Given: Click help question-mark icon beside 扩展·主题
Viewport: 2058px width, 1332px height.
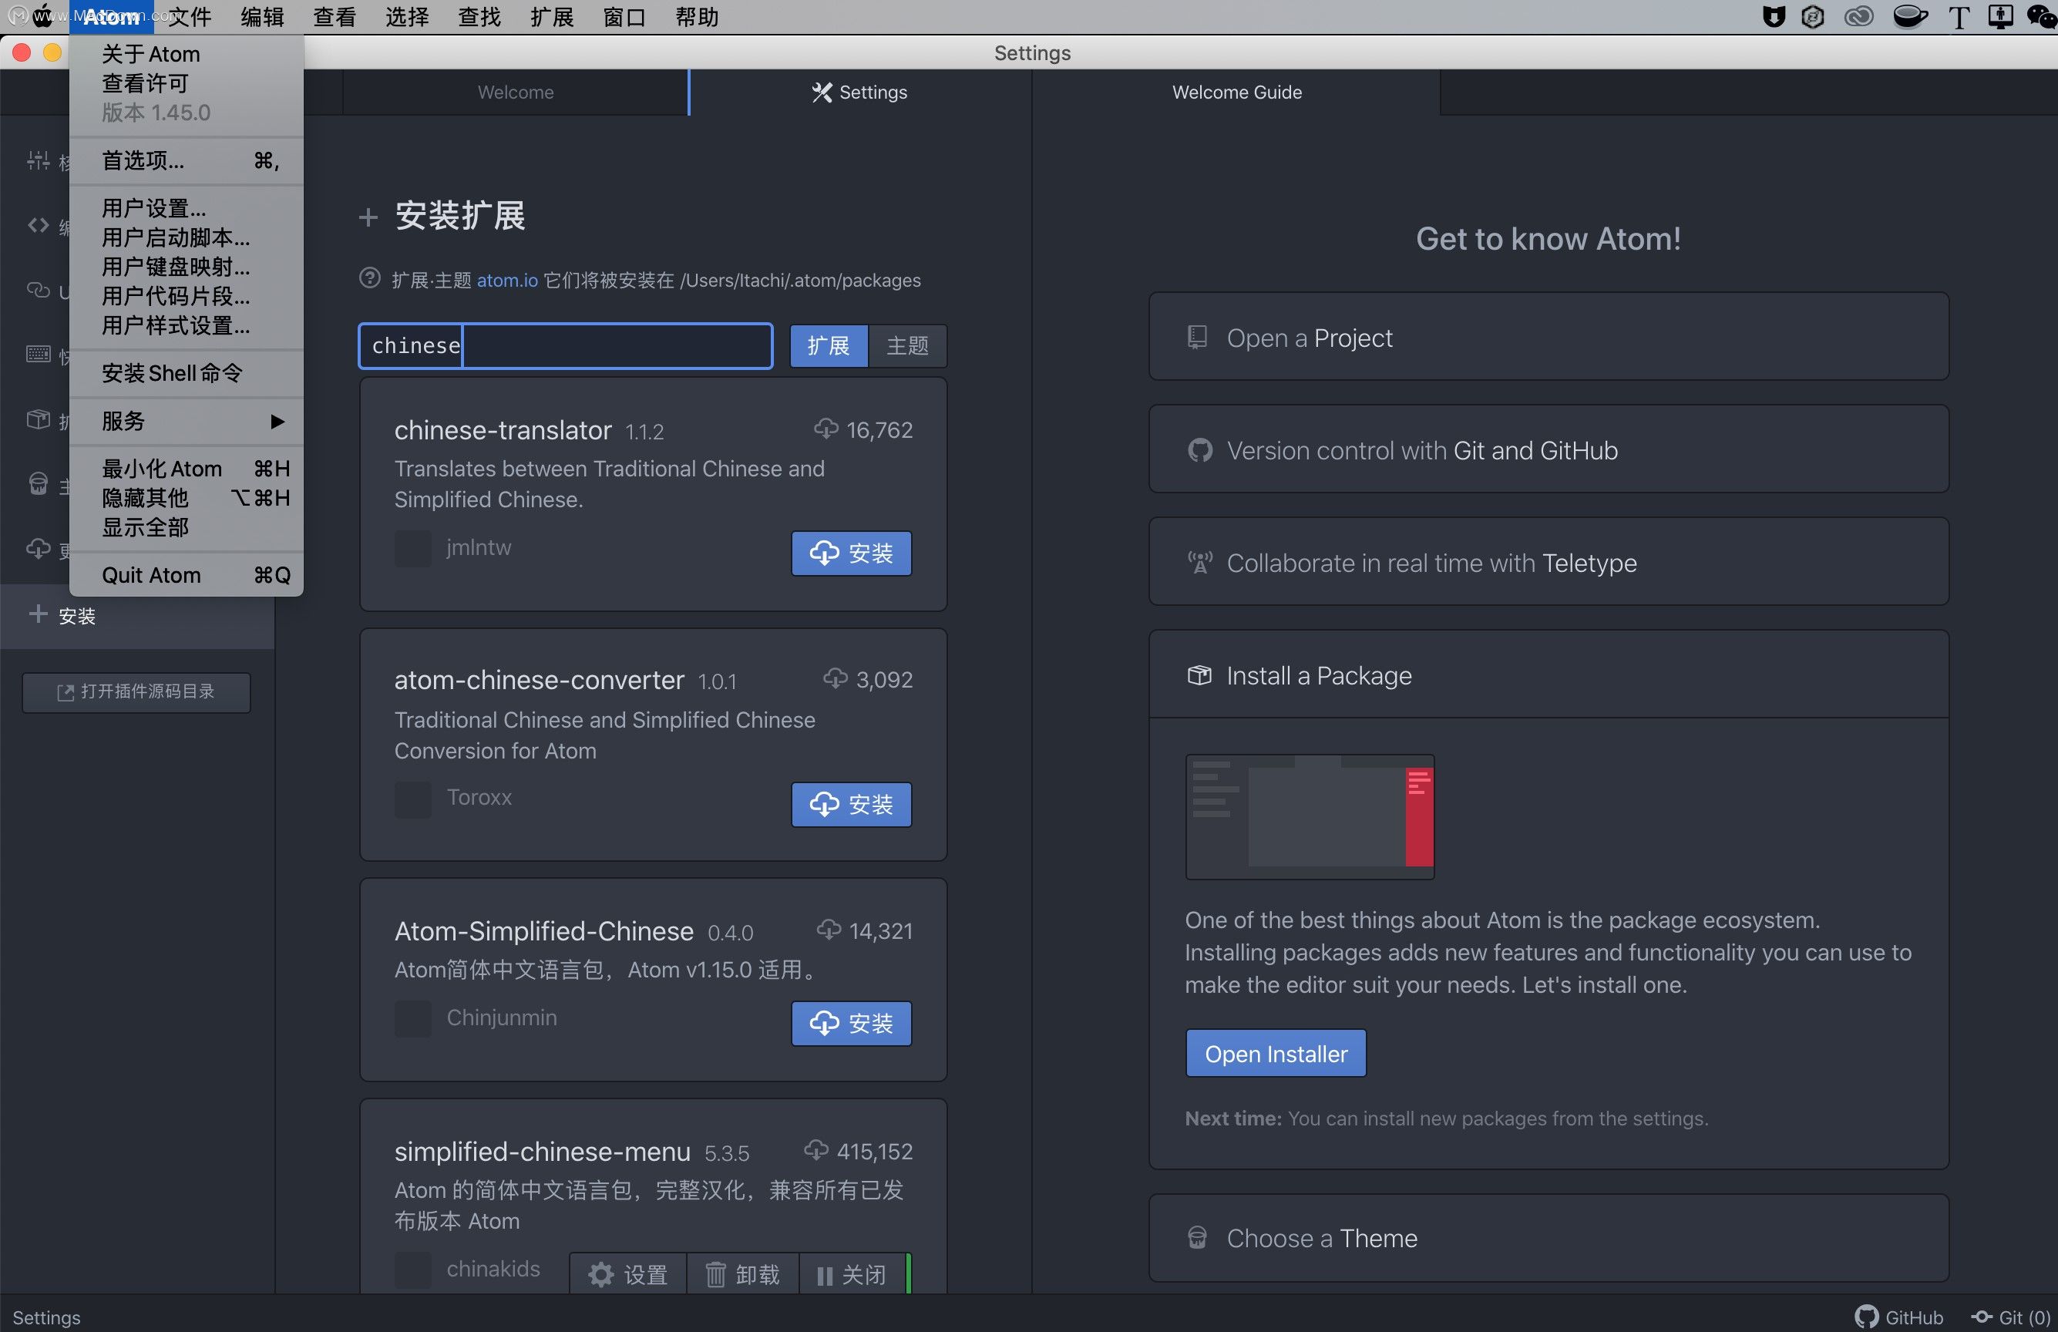Looking at the screenshot, I should pos(369,278).
